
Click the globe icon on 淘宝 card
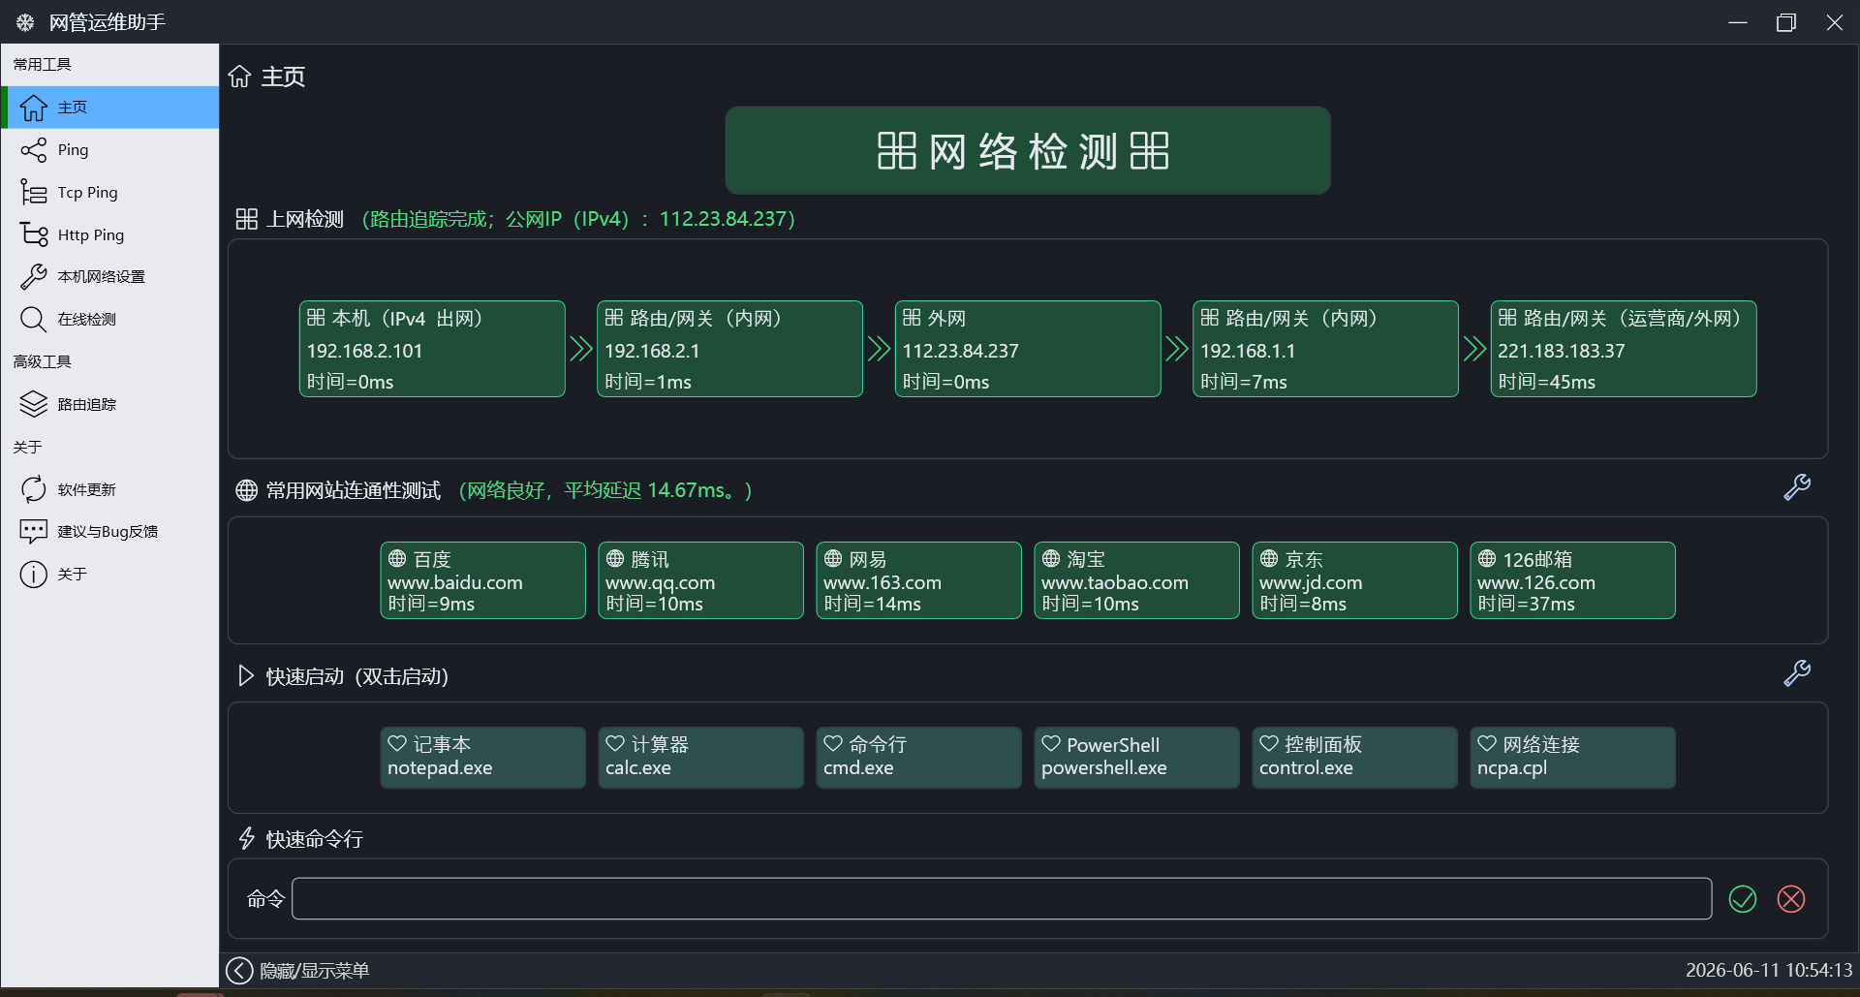[1051, 558]
